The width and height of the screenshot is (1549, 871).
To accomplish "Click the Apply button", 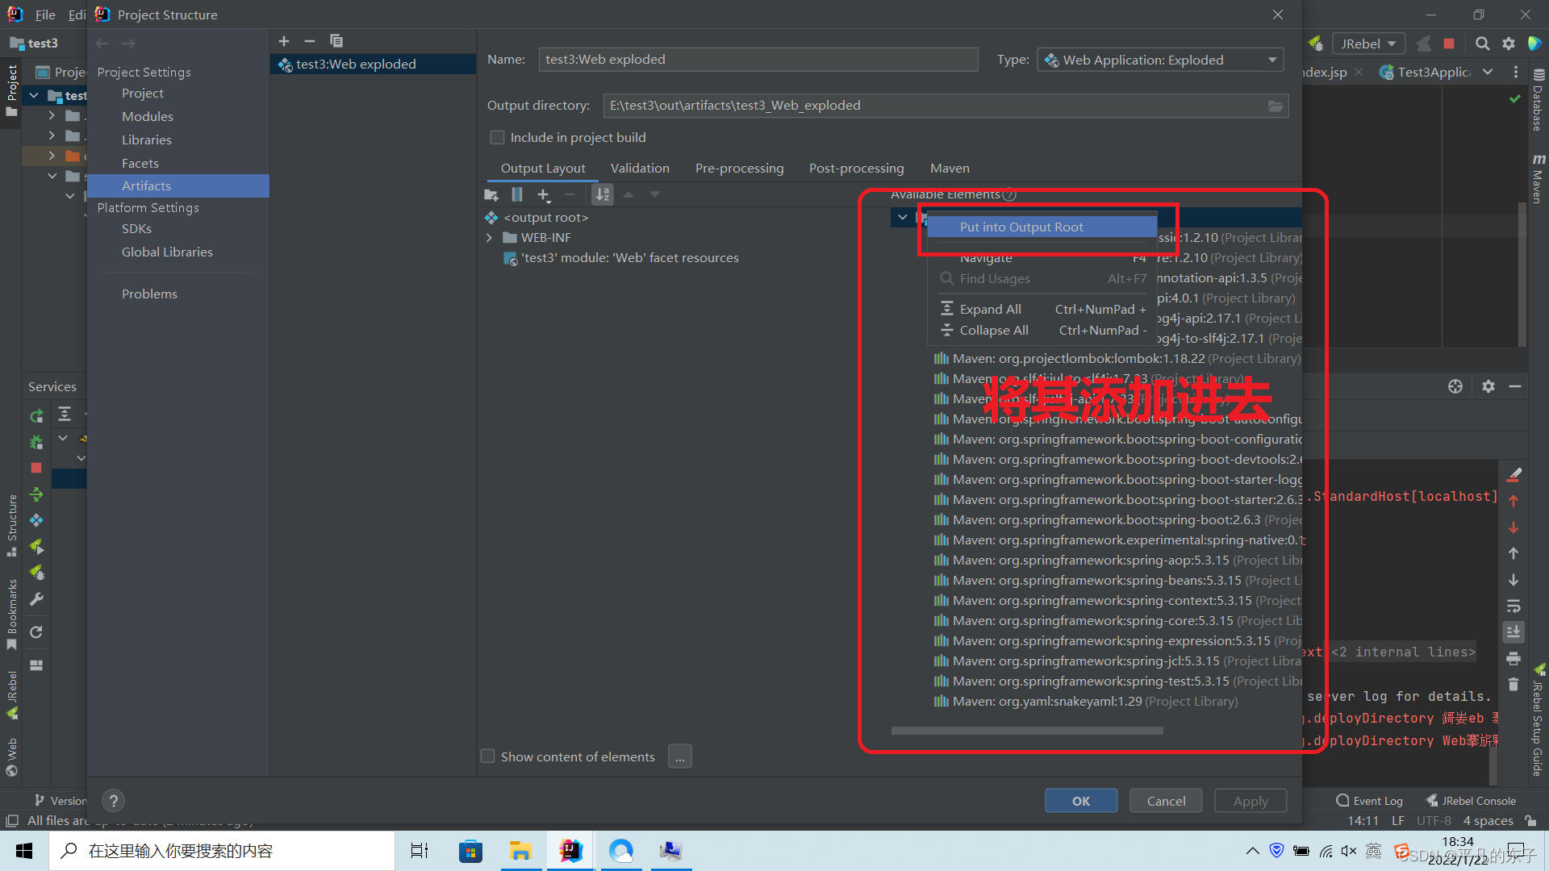I will [1250, 800].
